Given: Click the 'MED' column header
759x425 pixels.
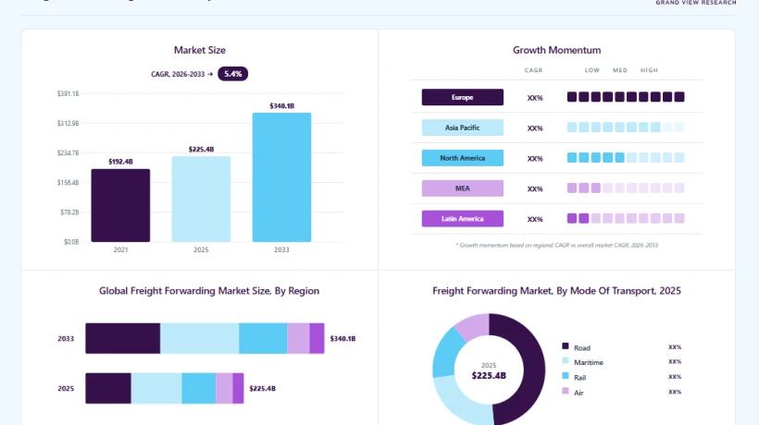Looking at the screenshot, I should click(x=620, y=70).
